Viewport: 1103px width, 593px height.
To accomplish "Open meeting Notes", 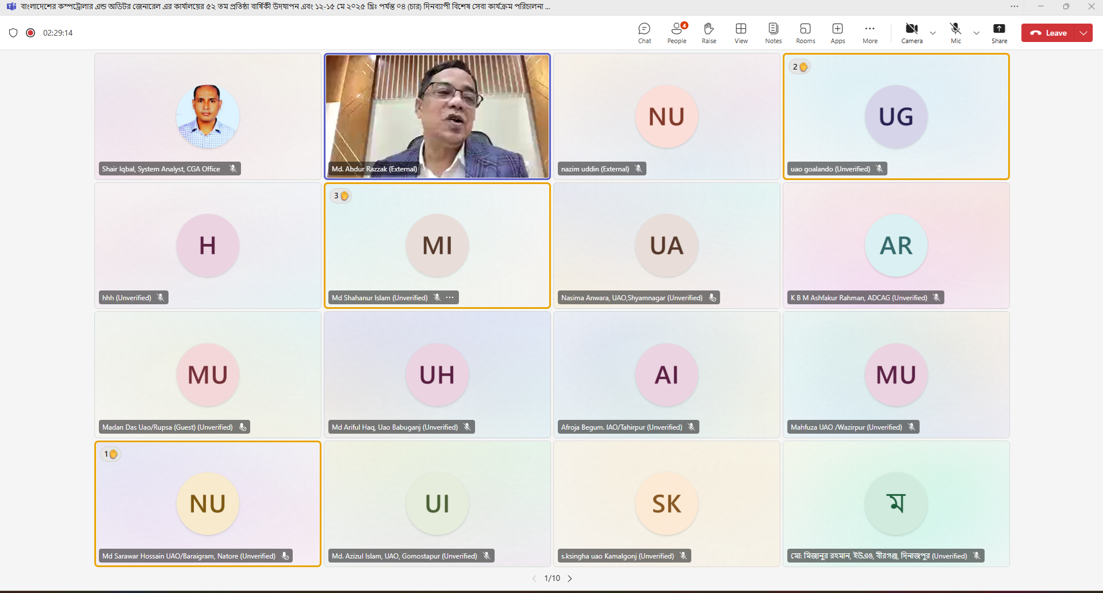I will [773, 33].
